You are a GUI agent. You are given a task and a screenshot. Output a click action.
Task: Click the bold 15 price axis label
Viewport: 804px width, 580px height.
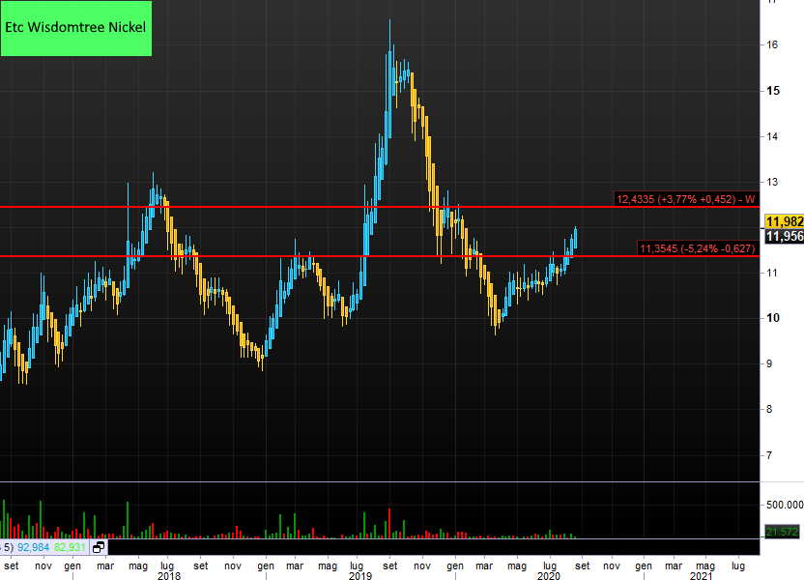(772, 91)
